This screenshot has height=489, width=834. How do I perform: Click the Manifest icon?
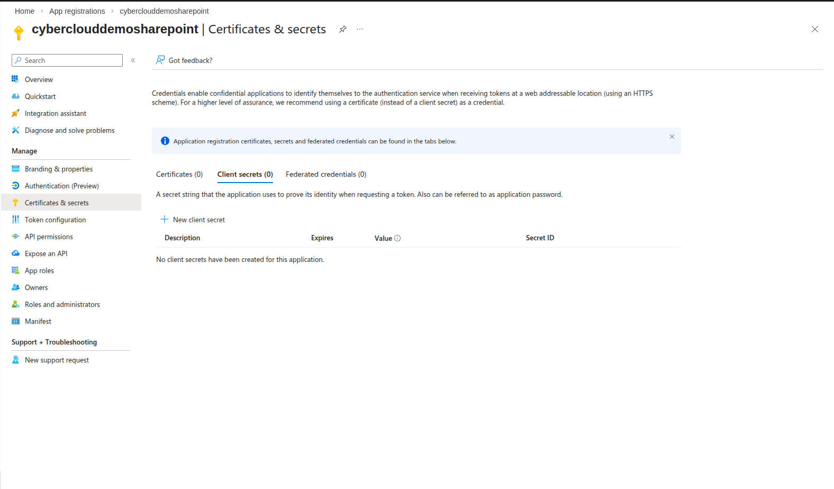click(15, 321)
